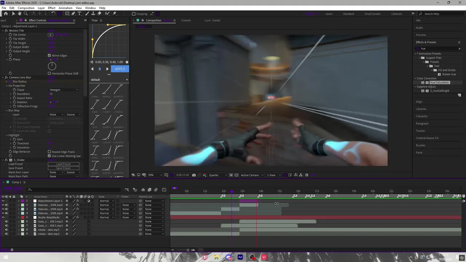Screen dimensions: 466x262
Task: Click the next arrow in the Flow panel
Action: click(107, 69)
